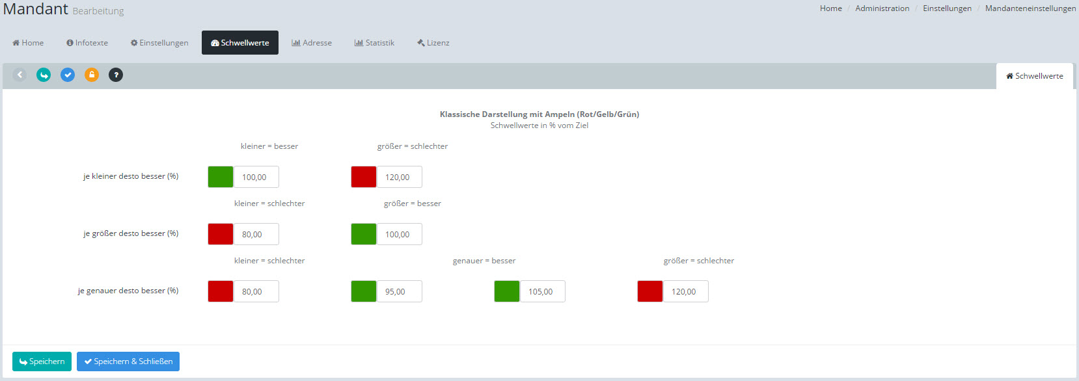Click Administration in the breadcrumb
1079x381 pixels.
click(882, 8)
